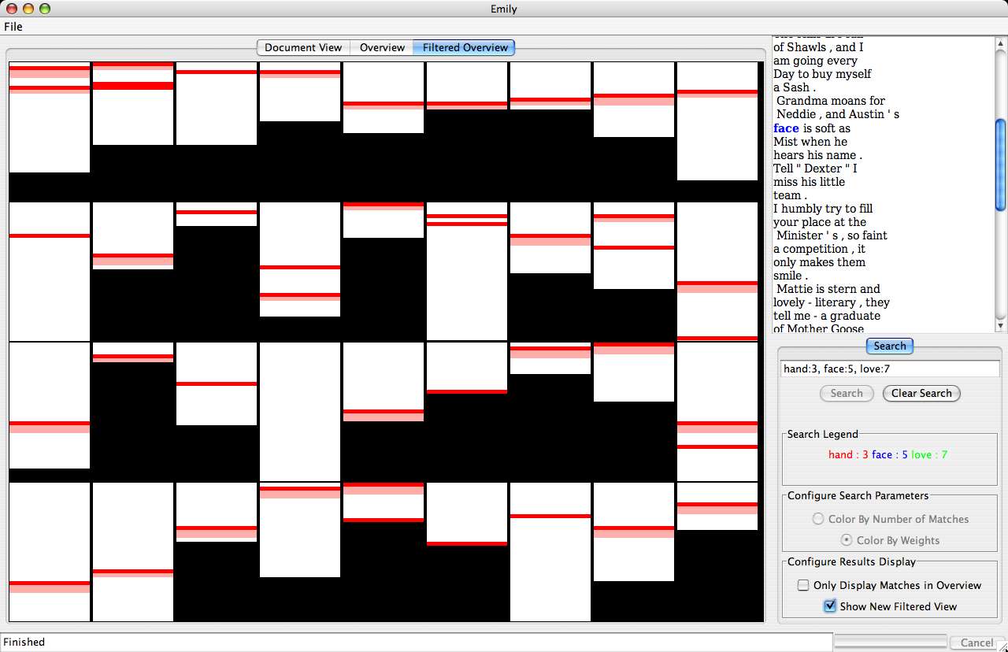Click the text line 'Day to buy myself'
1008x652 pixels.
tap(822, 74)
